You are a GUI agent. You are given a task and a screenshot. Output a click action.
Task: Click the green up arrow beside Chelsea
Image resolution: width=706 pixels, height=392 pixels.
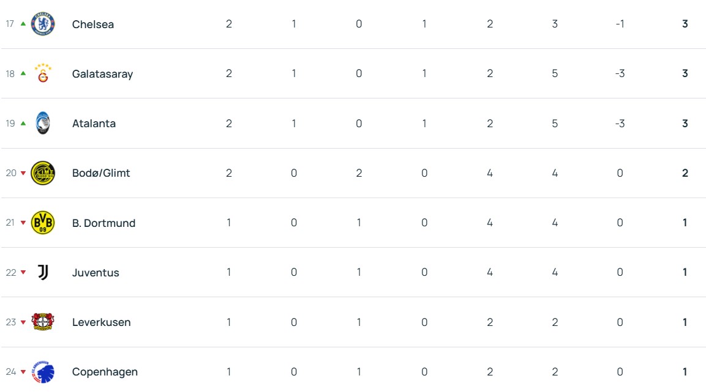point(23,24)
